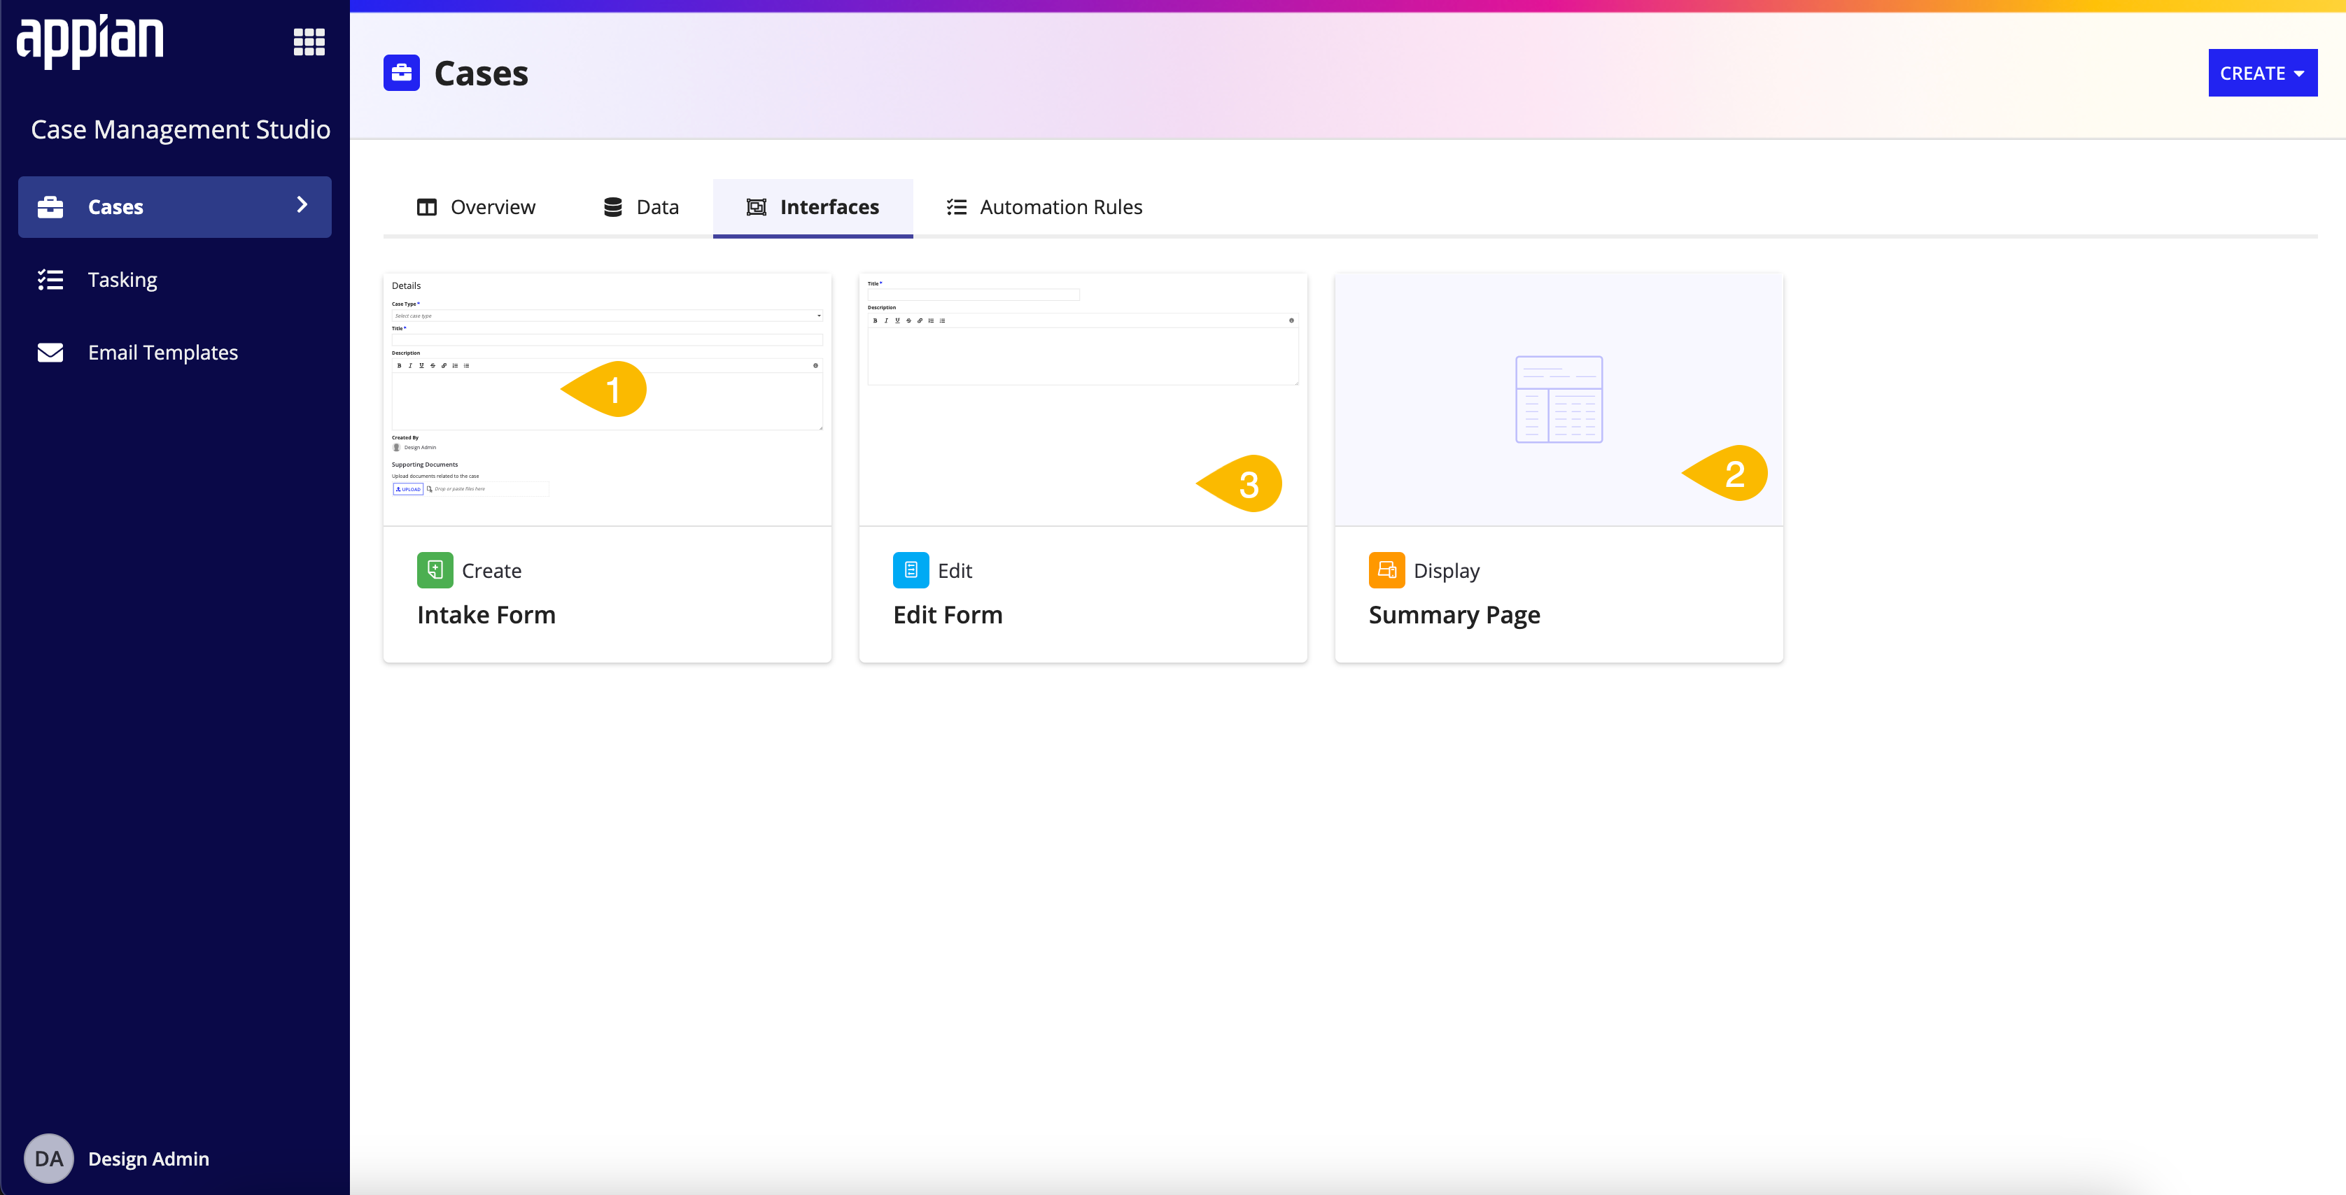Click the Edit label on Edit Form card
The image size is (2346, 1195).
pyautogui.click(x=955, y=571)
